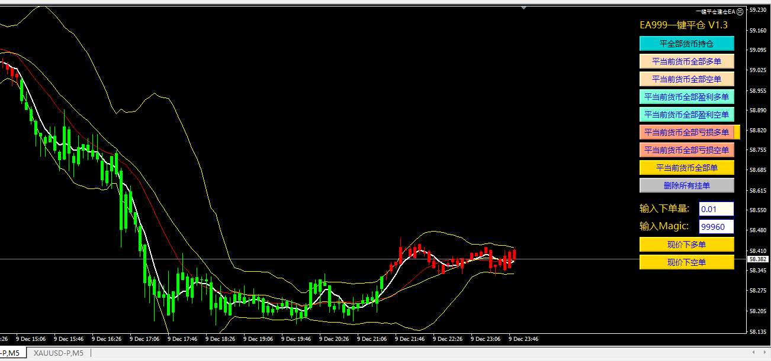Viewport: 771px width, 361px height.
Task: Click price scale value 59.160
Action: coord(758,30)
